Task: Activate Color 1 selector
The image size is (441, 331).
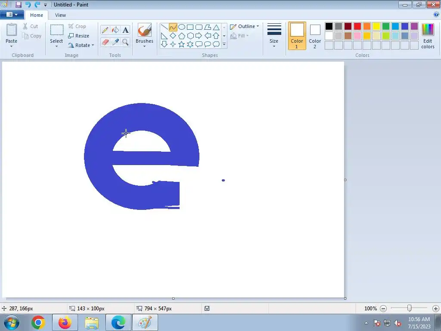Action: (x=297, y=36)
